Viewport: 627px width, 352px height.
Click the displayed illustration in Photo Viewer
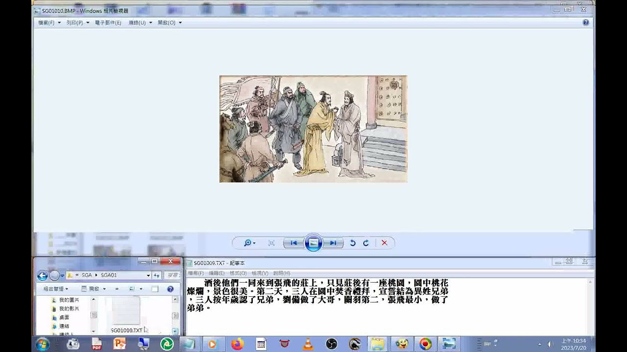click(313, 129)
